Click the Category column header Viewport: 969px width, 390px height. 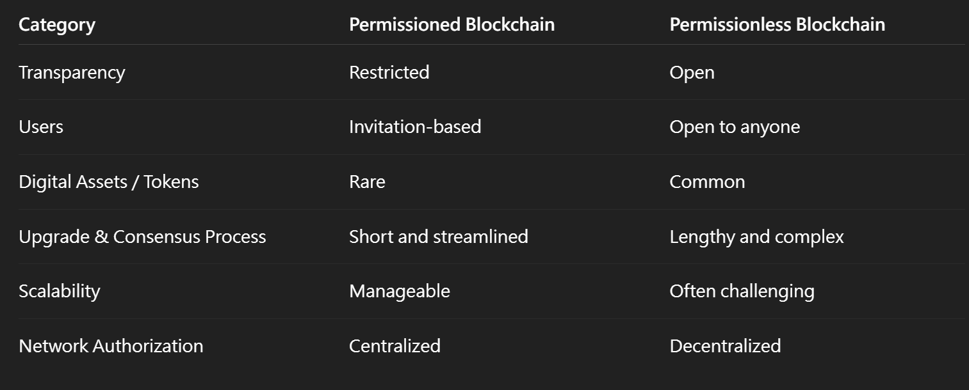click(57, 25)
